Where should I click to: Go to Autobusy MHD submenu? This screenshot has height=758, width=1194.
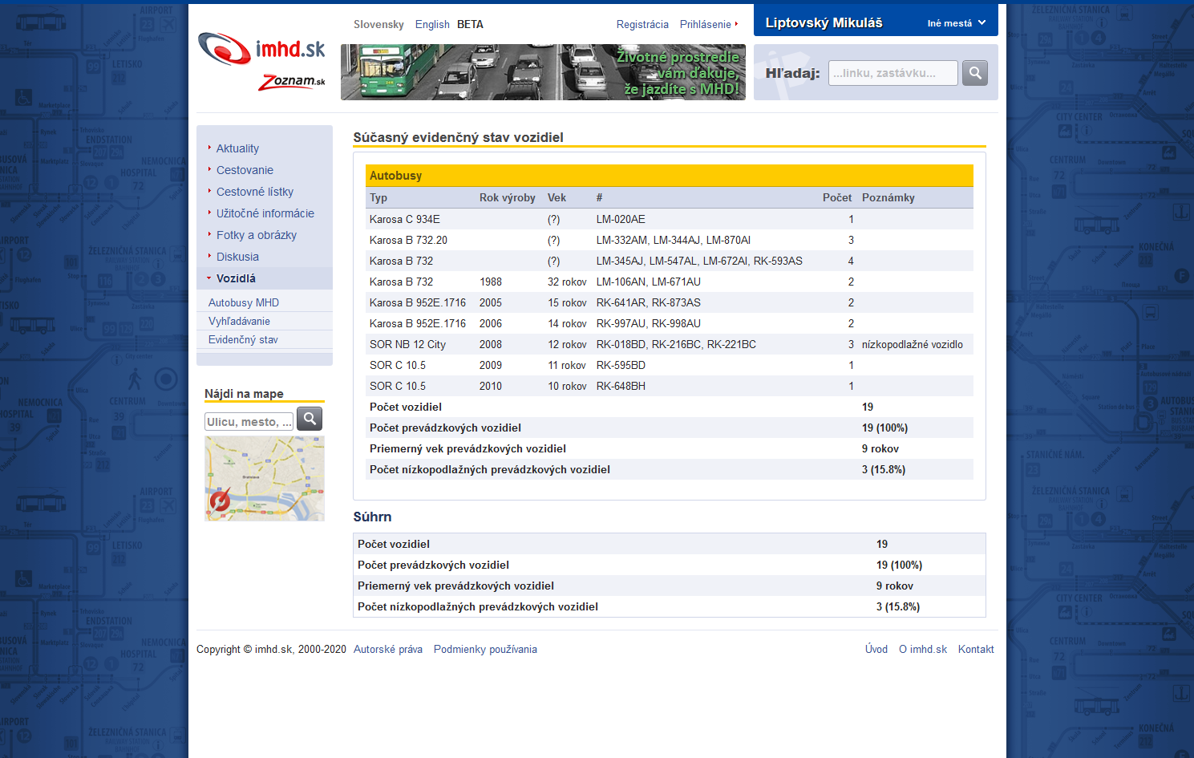pyautogui.click(x=244, y=302)
